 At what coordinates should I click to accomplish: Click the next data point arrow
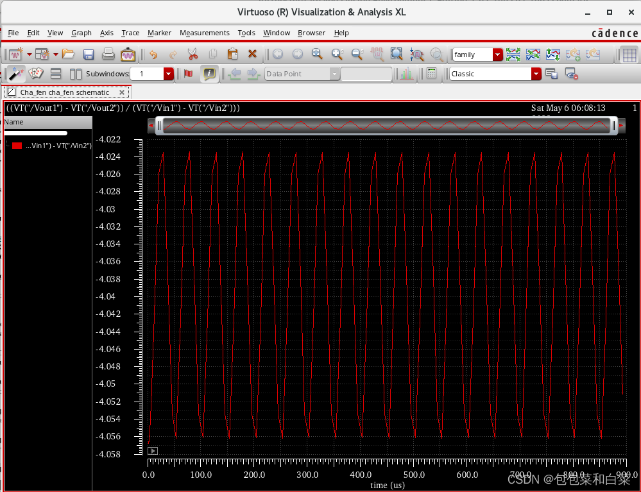[253, 74]
